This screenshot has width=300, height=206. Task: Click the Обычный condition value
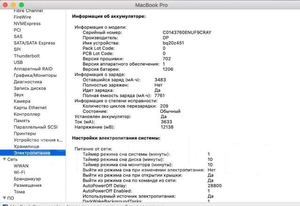[170, 111]
